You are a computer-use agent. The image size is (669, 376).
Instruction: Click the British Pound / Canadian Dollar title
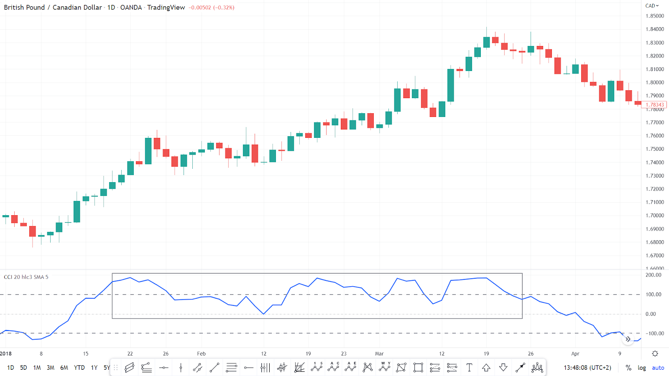(x=53, y=8)
